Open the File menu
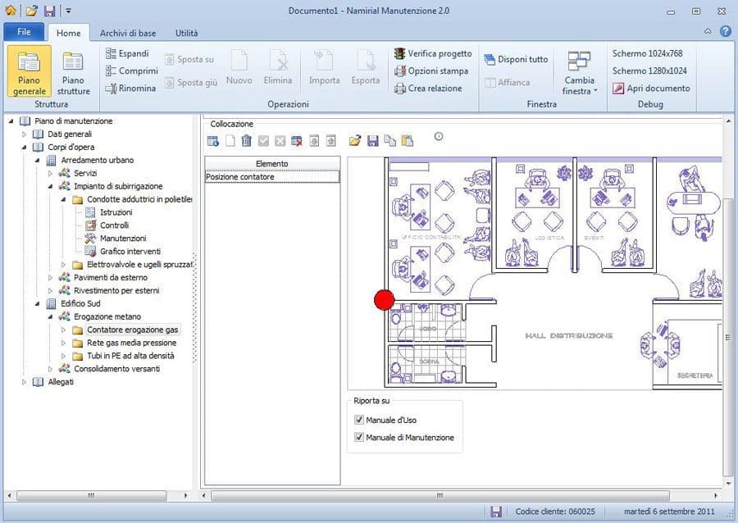Viewport: 738px width, 523px height. coord(24,33)
